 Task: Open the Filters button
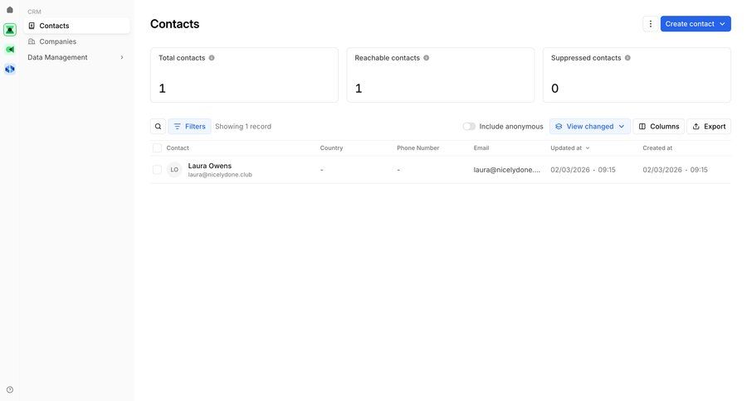click(189, 127)
